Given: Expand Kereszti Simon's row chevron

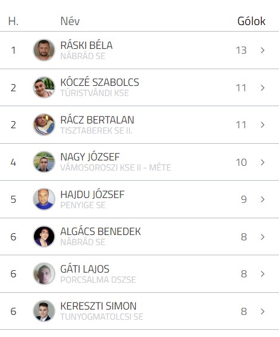Looking at the screenshot, I should [262, 311].
